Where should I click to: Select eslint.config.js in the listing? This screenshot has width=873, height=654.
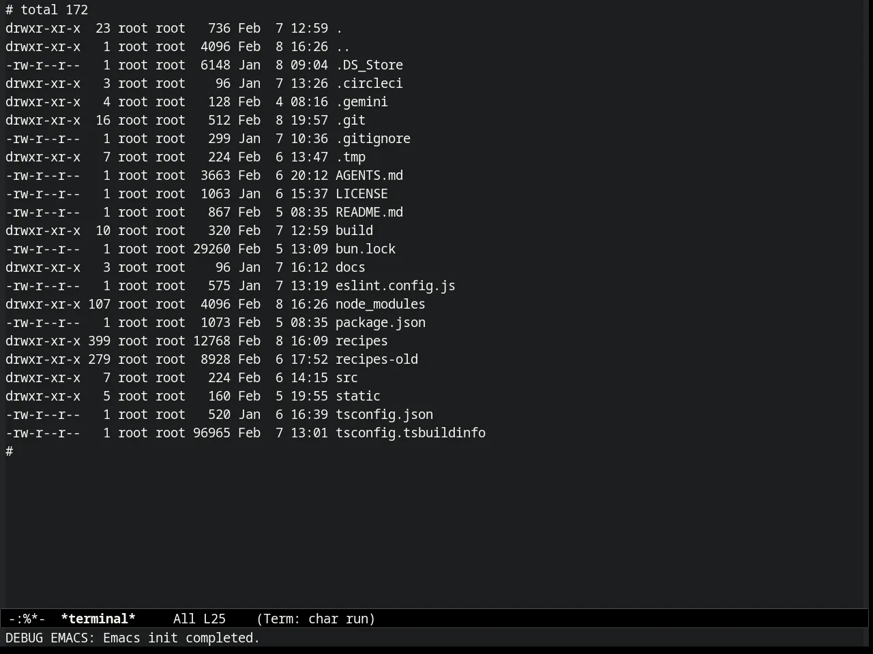point(396,285)
